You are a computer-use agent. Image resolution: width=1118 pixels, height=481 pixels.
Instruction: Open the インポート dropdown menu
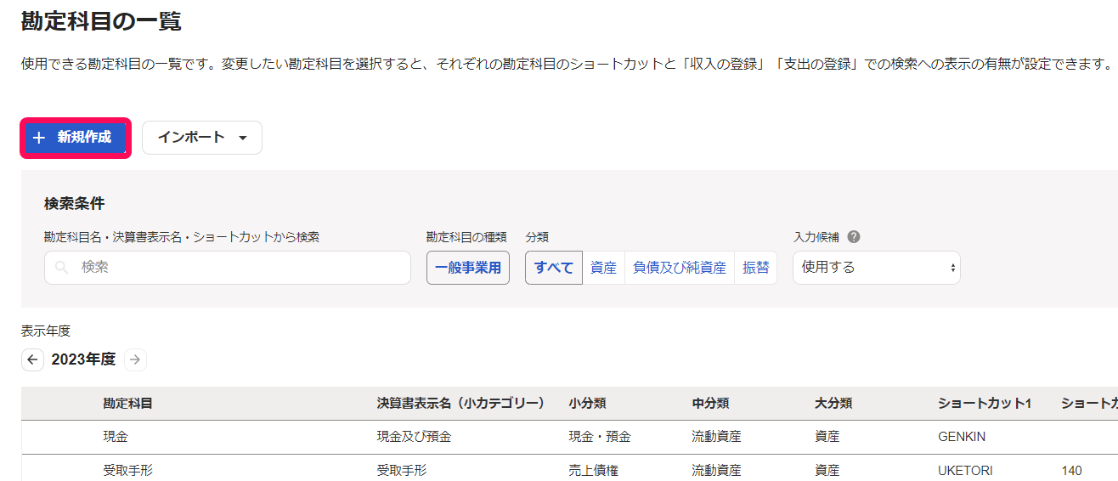click(202, 138)
